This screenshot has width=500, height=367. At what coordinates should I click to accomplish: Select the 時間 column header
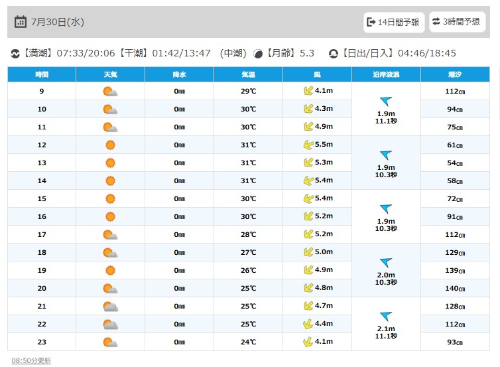[x=42, y=74]
